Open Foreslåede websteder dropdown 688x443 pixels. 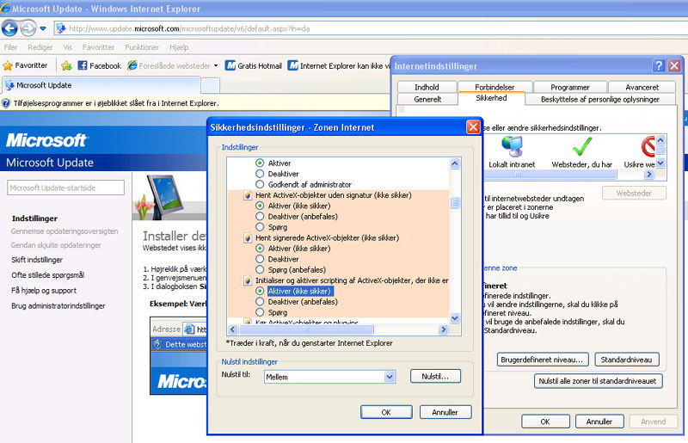[173, 65]
